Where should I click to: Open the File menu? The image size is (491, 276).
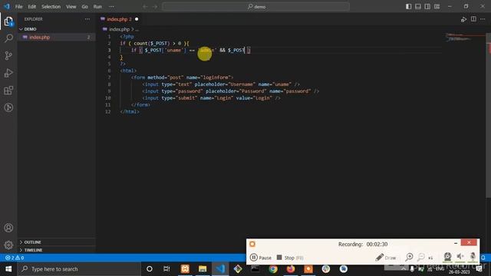tap(18, 7)
